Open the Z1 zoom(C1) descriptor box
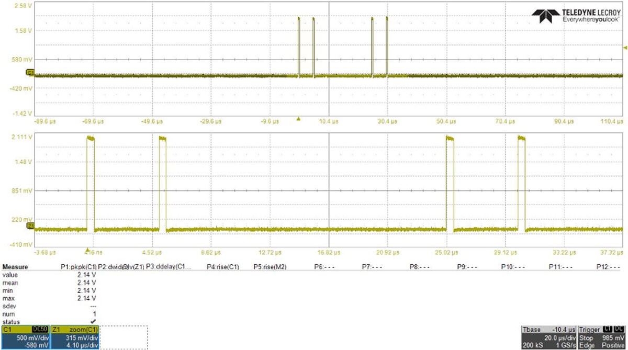 [x=75, y=337]
